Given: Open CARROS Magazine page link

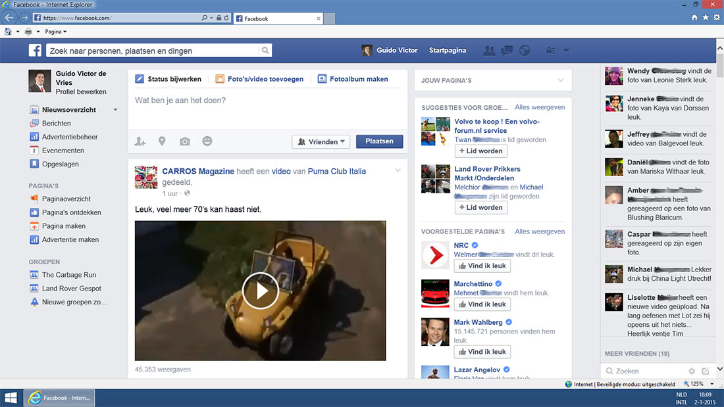Looking at the screenshot, I should (x=198, y=171).
